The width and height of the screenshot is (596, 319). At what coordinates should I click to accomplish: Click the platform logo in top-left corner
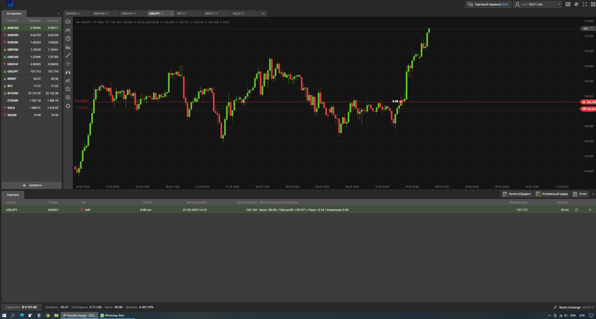(10, 4)
